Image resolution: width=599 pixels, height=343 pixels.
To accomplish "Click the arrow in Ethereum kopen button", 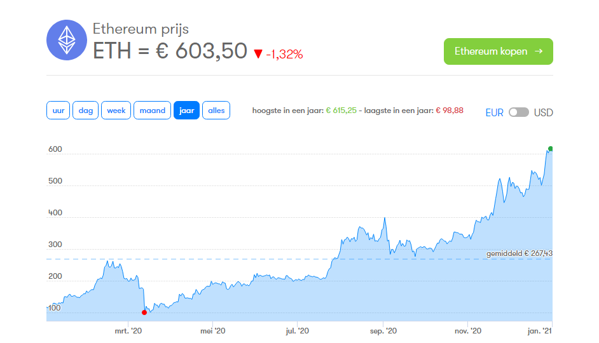I will click(x=539, y=51).
